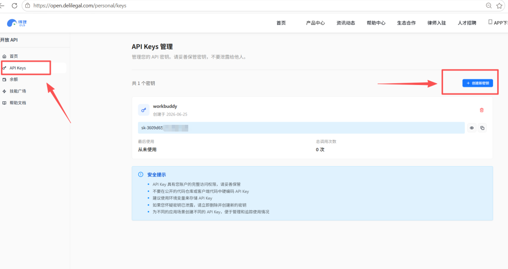Click the 安全提示 heading
Viewport: 508px width, 269px height.
point(157,175)
